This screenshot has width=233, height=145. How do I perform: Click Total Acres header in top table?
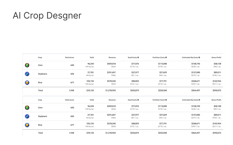[x=69, y=57]
